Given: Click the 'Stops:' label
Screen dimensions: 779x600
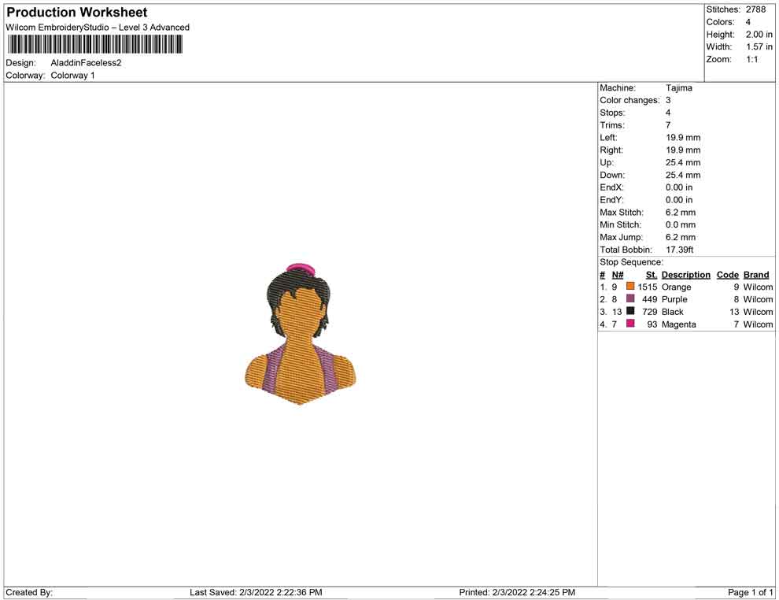Looking at the screenshot, I should click(612, 113).
